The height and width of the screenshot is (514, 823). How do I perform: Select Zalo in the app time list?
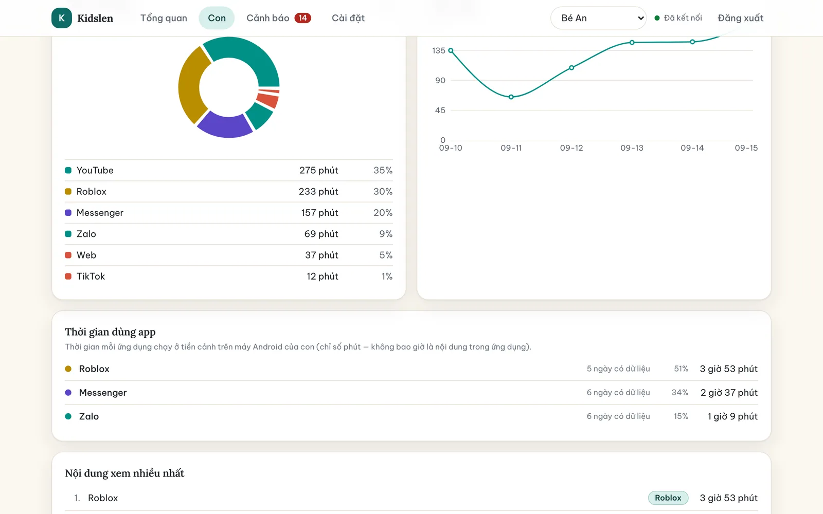click(89, 416)
